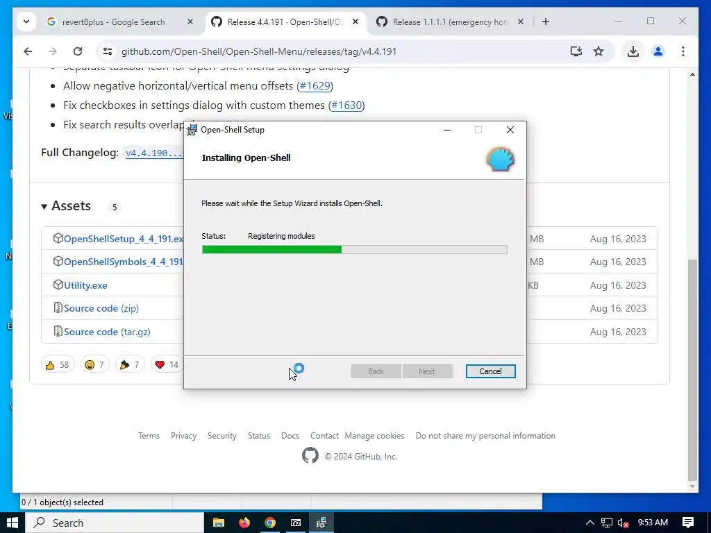Click the muted volume tray icon

[x=623, y=523]
